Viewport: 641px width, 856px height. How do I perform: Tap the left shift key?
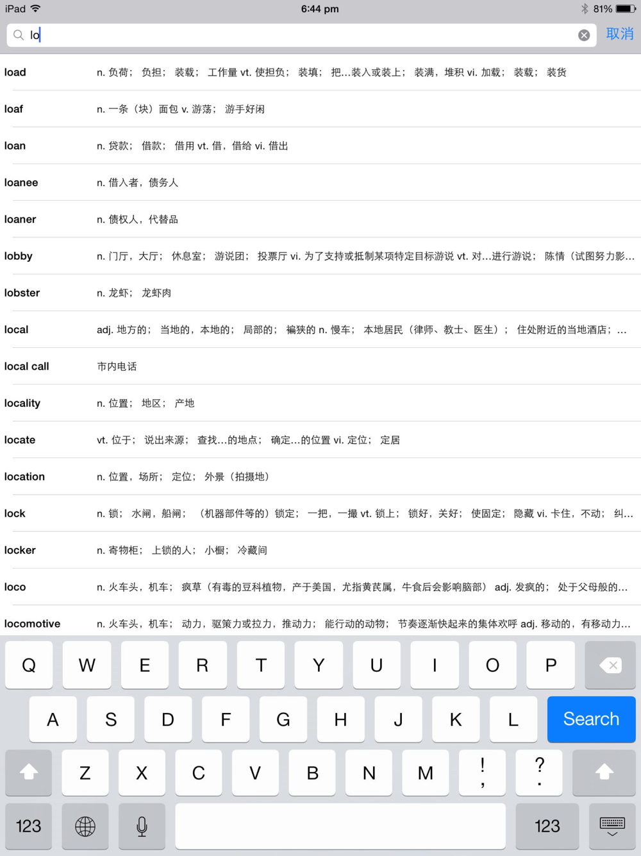[29, 773]
